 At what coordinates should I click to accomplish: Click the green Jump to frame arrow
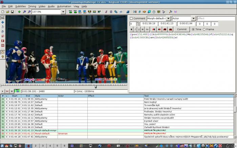(x=19, y=12)
